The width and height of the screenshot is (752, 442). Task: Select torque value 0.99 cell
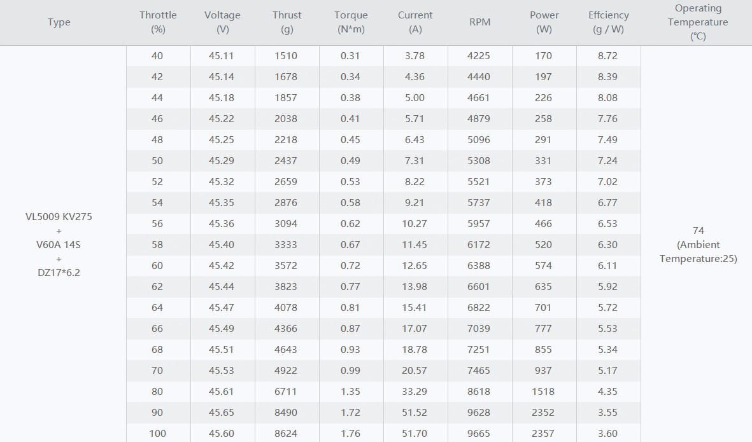tap(350, 370)
